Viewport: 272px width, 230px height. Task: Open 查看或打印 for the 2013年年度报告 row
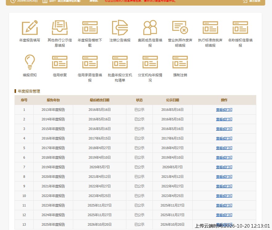coord(224,110)
